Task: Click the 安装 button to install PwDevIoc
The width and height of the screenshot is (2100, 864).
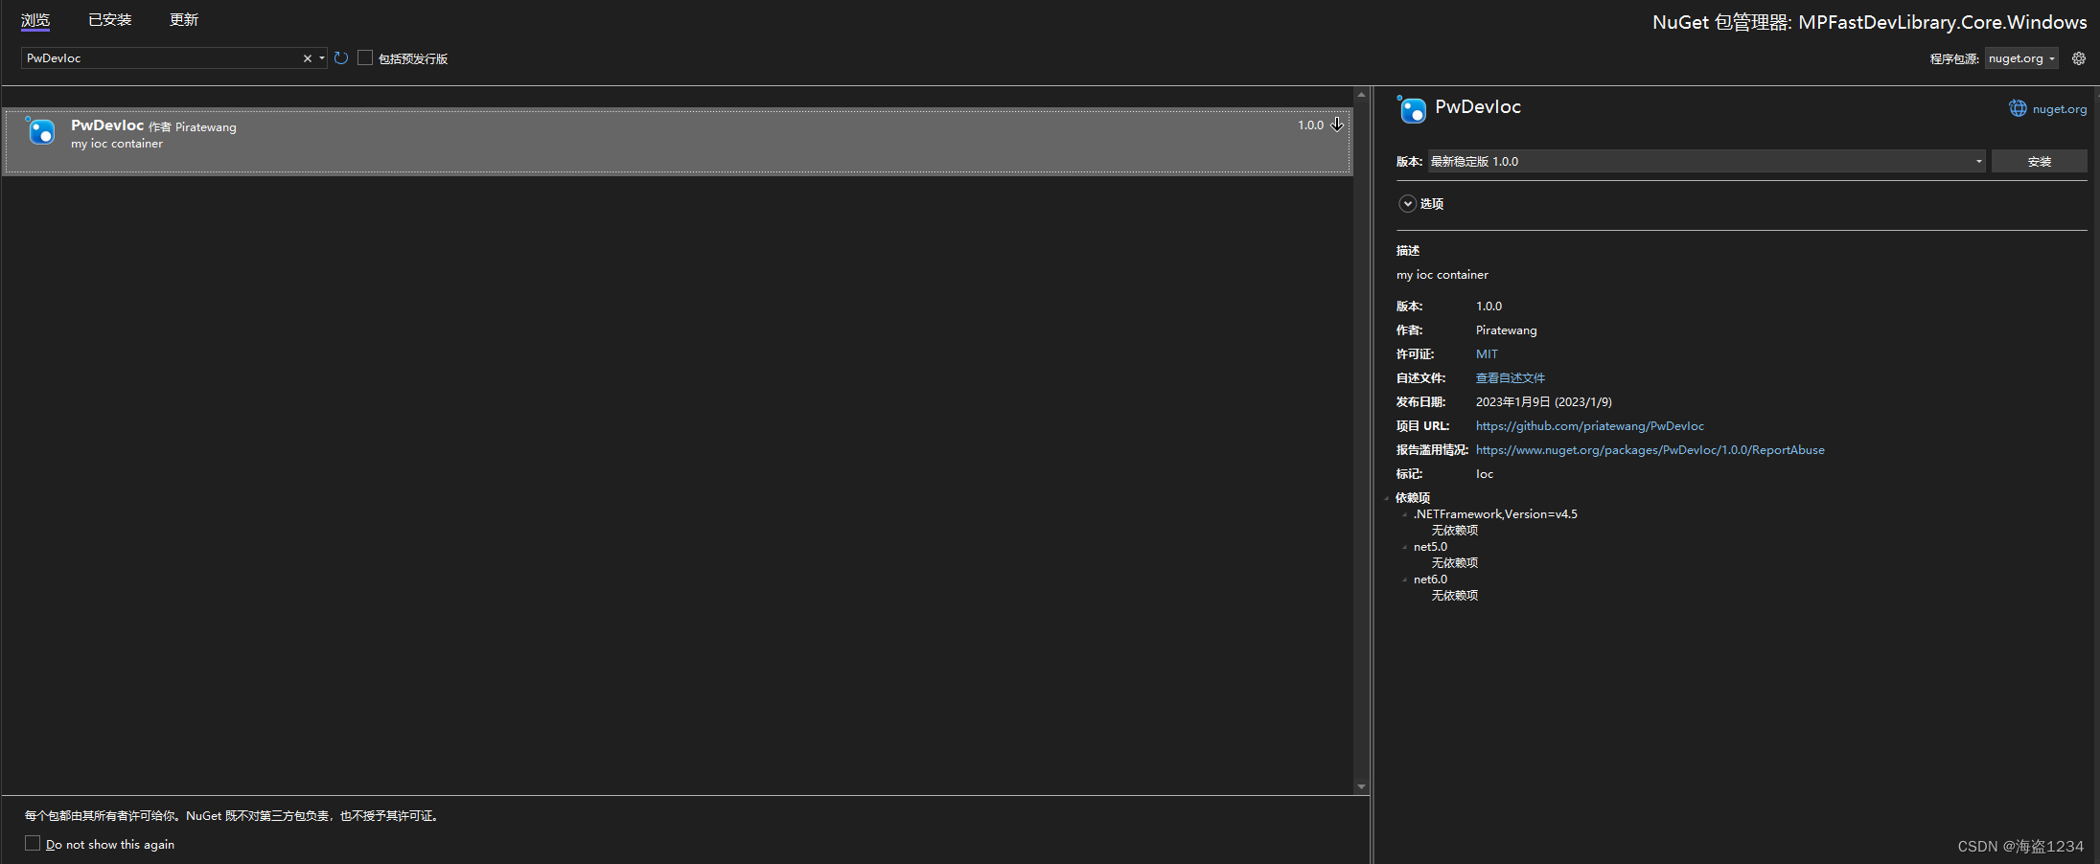Action: [x=2039, y=161]
